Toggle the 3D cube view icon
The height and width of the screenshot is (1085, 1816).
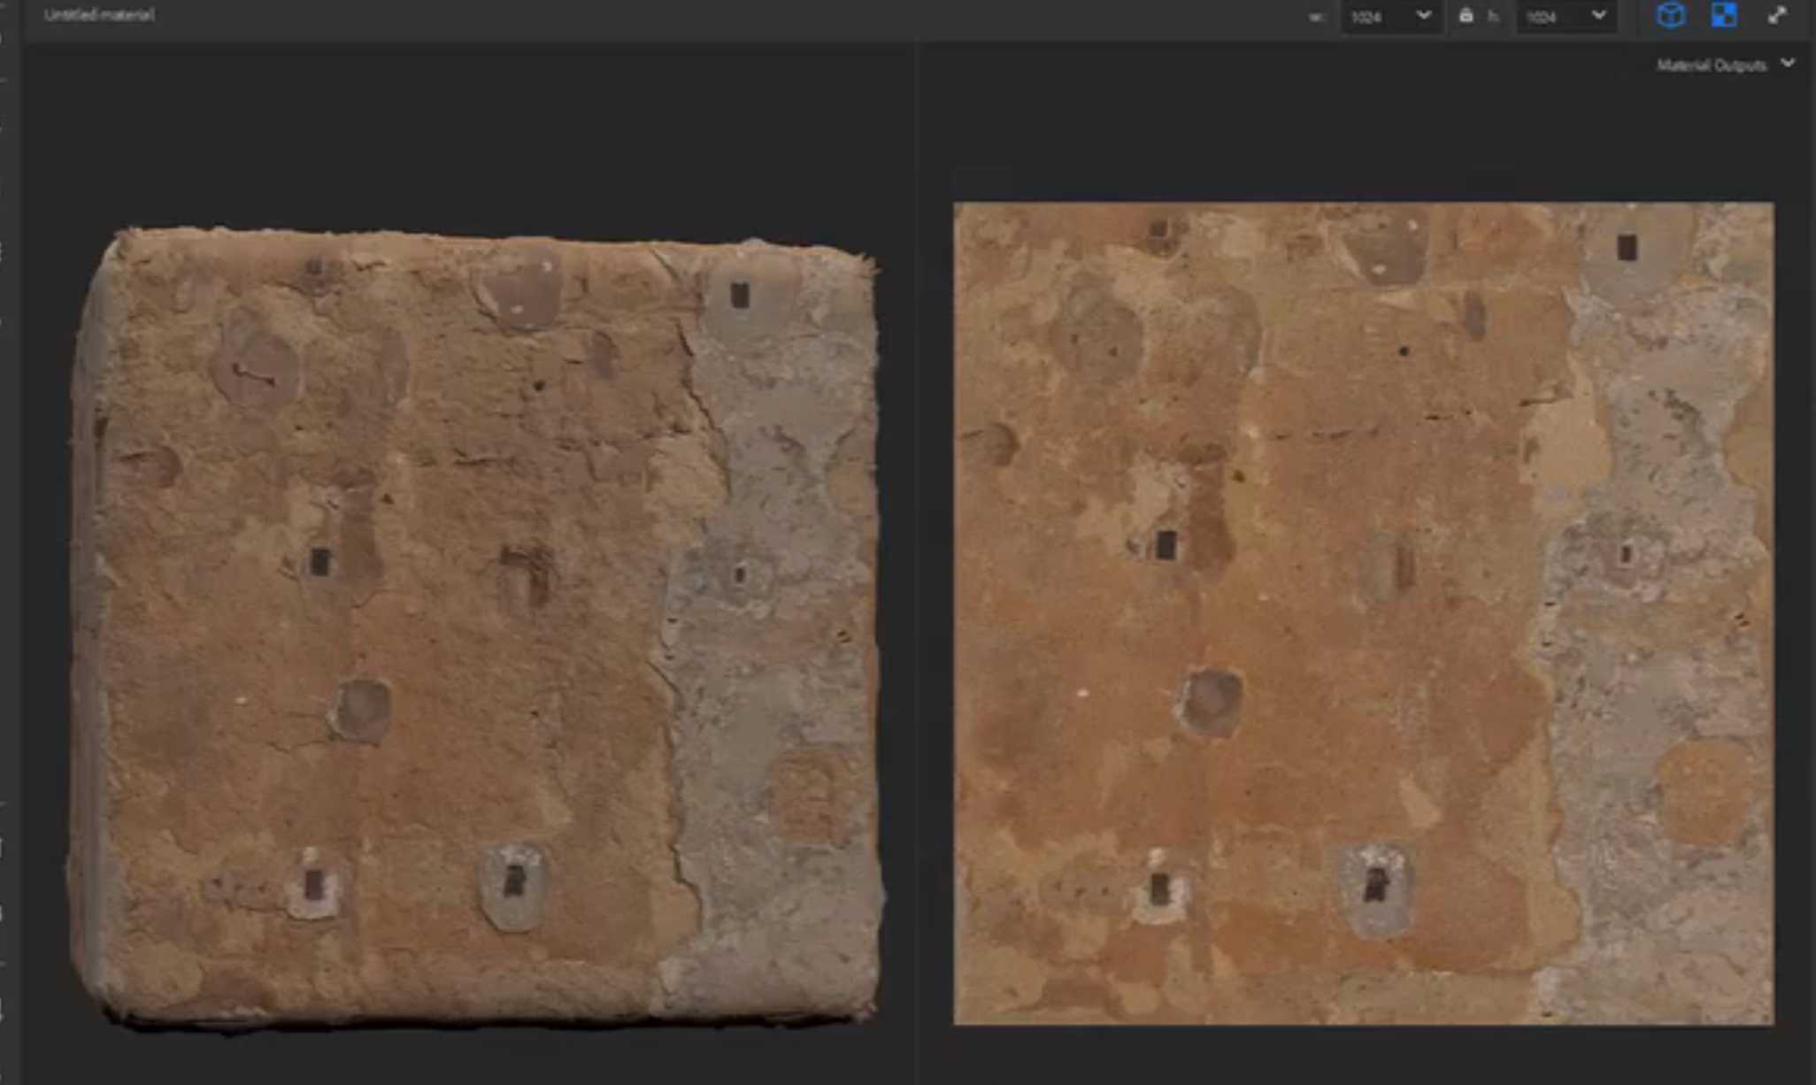pyautogui.click(x=1670, y=15)
